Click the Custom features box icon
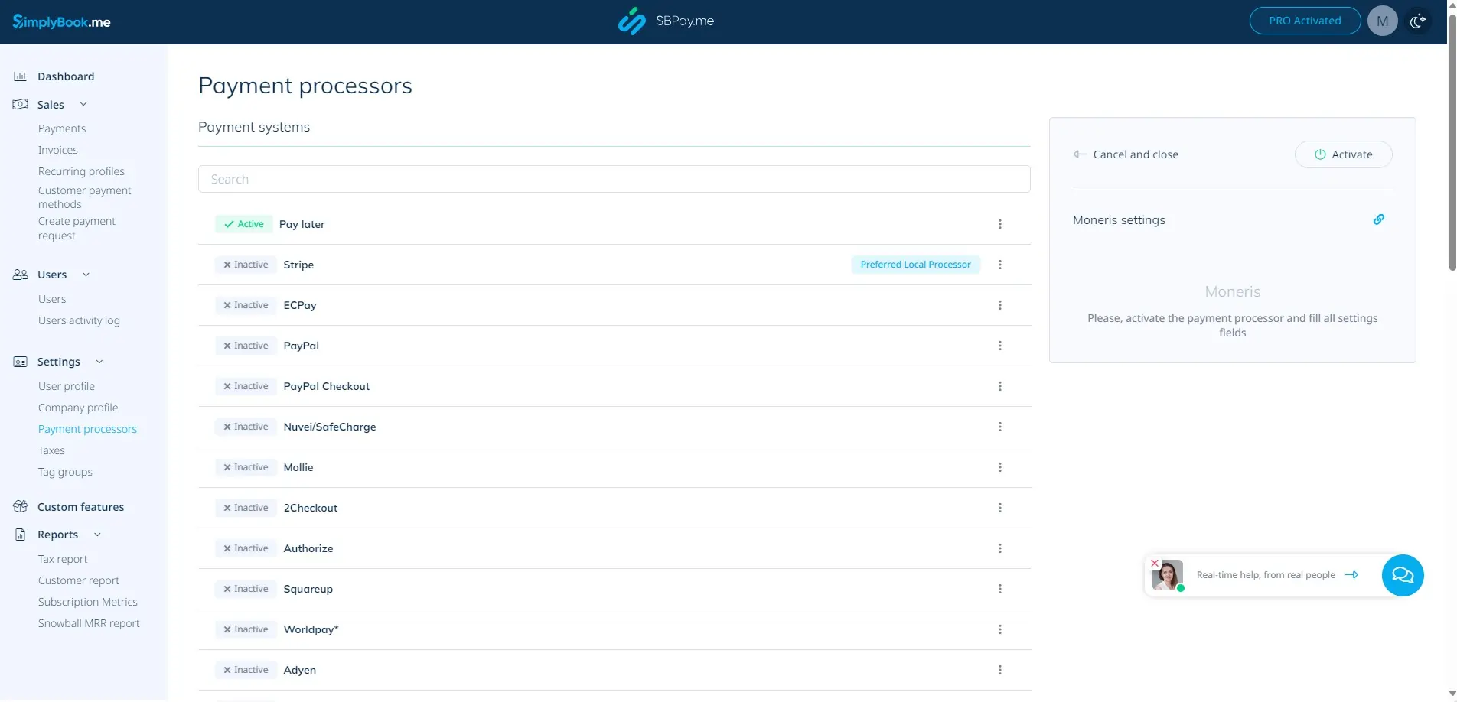The height and width of the screenshot is (702, 1457). coord(20,506)
